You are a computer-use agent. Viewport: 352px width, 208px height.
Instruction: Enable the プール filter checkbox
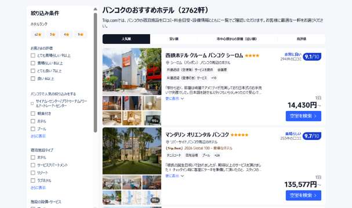pyautogui.click(x=33, y=129)
